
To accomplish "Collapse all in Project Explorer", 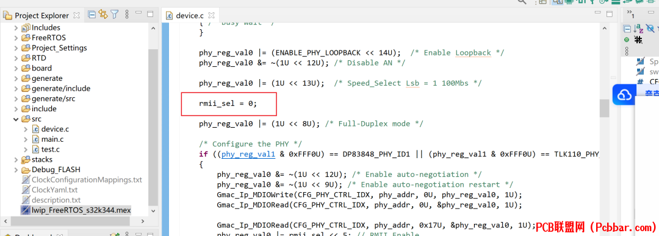I will tap(92, 15).
